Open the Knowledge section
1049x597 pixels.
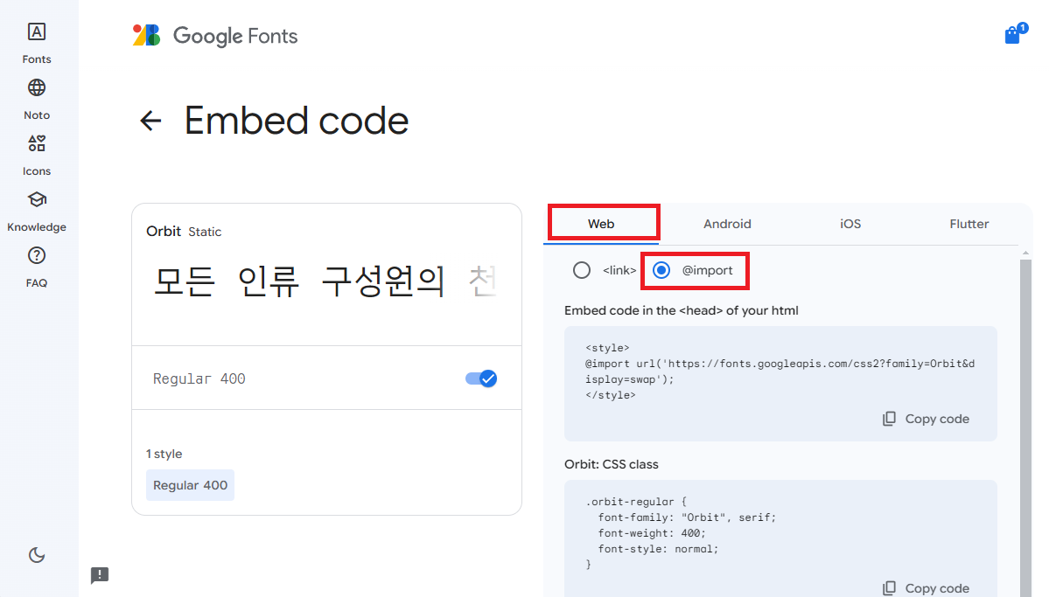click(x=36, y=212)
